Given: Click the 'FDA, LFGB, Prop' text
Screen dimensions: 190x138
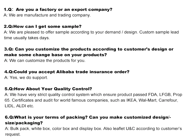Looking at the screenshot, I should (165, 95).
